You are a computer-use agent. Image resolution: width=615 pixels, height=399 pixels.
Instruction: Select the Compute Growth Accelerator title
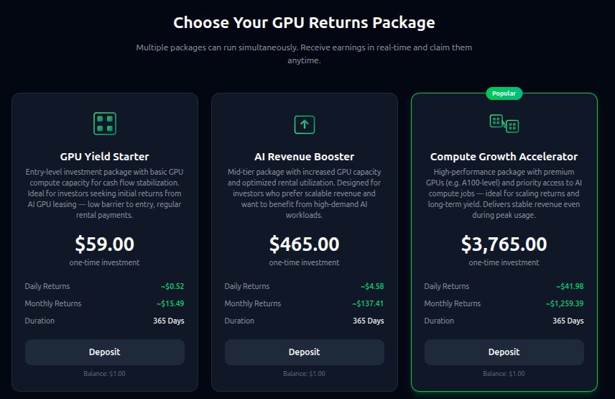pyautogui.click(x=504, y=156)
